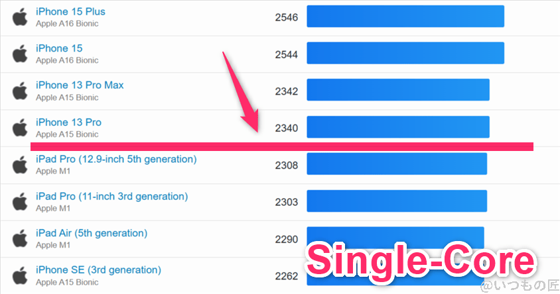Open the iPhone 15 Plus link
The image size is (560, 294).
(x=70, y=11)
